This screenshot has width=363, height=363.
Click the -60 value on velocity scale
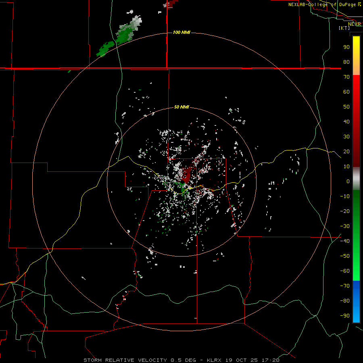click(345, 271)
